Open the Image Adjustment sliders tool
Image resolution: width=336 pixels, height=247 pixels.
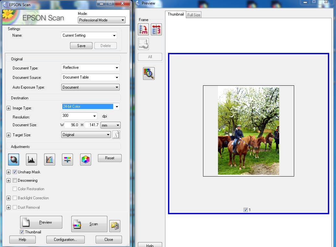coord(67,159)
